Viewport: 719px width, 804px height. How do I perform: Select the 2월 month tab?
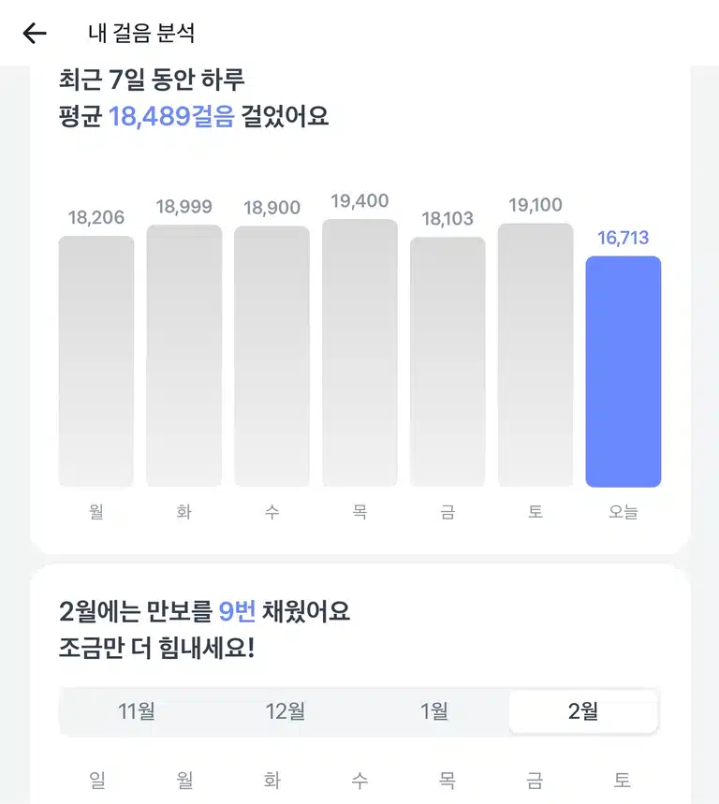tap(583, 711)
